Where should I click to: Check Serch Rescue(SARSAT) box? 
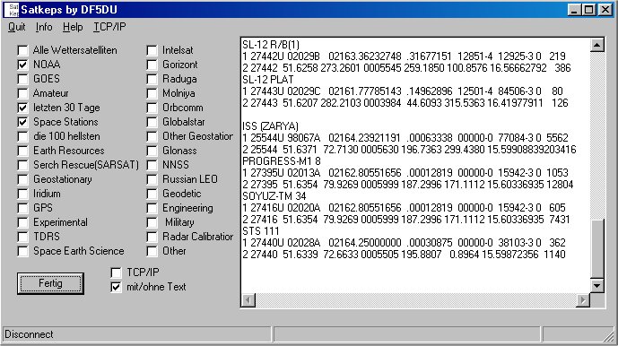pyautogui.click(x=22, y=165)
